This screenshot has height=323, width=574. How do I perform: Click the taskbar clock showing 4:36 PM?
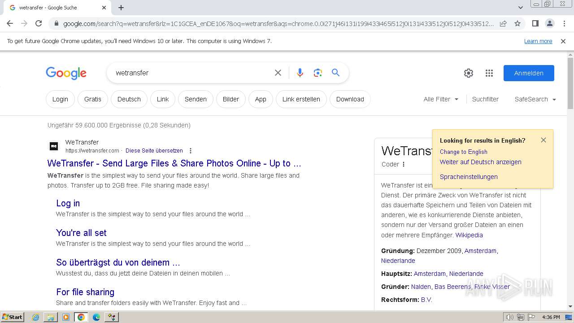(x=551, y=317)
